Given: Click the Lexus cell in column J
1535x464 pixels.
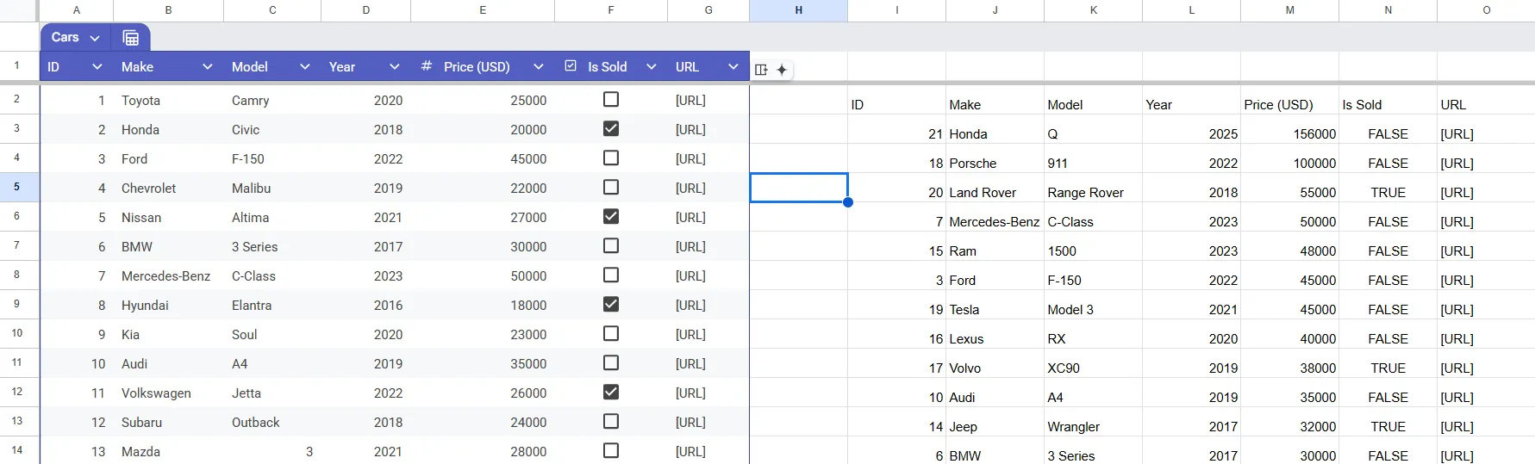Looking at the screenshot, I should (995, 339).
